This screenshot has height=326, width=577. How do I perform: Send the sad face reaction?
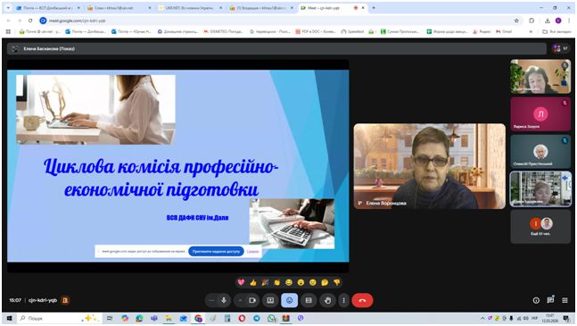(x=313, y=282)
